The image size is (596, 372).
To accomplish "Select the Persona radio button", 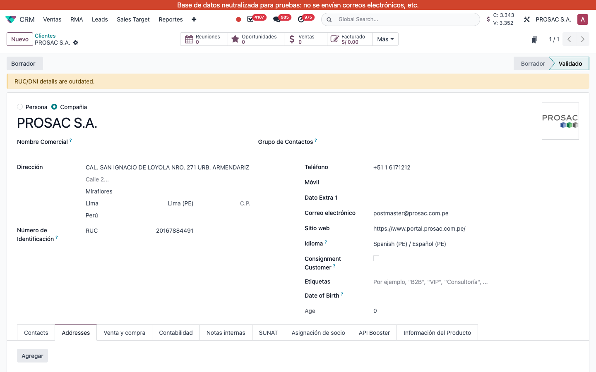I will click(x=20, y=107).
